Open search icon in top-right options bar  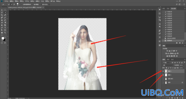tap(177, 4)
